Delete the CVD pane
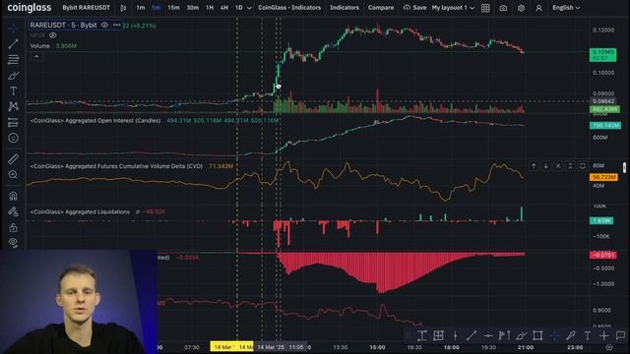Screen dimensions: 630x354 click(x=558, y=166)
